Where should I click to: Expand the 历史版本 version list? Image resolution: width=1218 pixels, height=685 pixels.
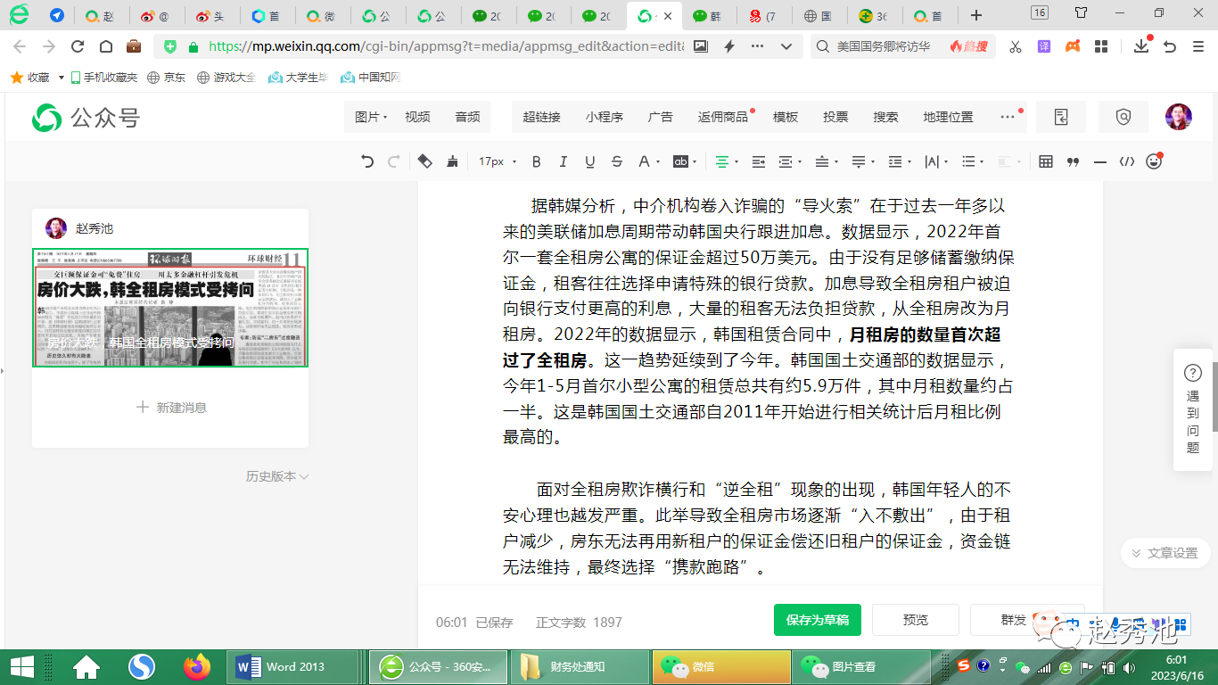pyautogui.click(x=276, y=476)
